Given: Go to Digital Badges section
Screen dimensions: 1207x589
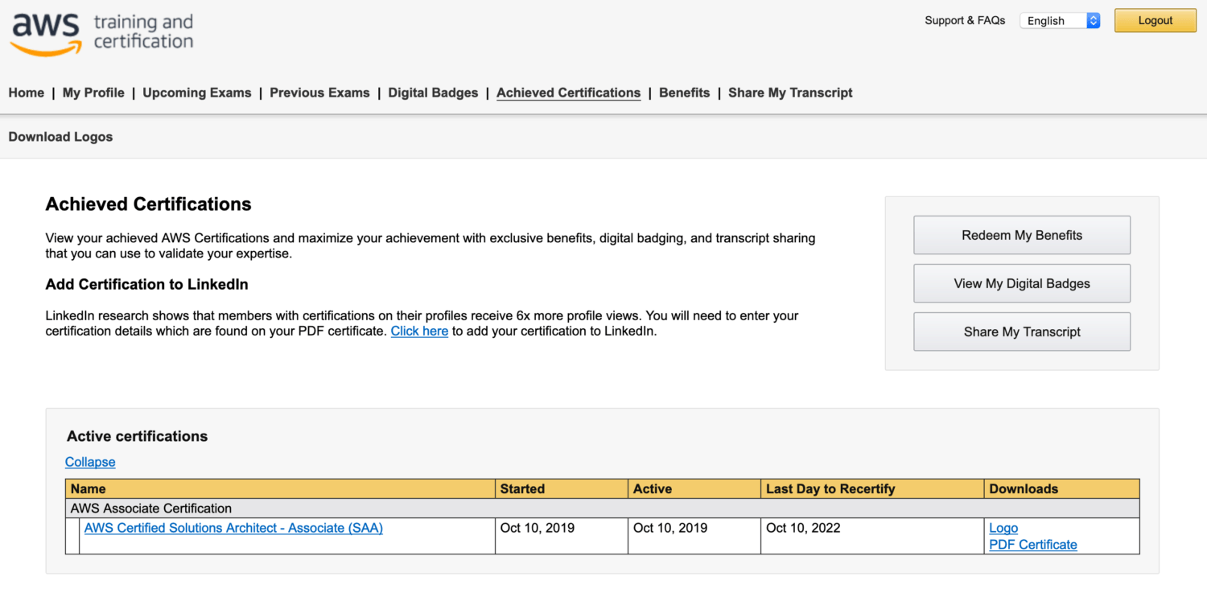Looking at the screenshot, I should (433, 93).
